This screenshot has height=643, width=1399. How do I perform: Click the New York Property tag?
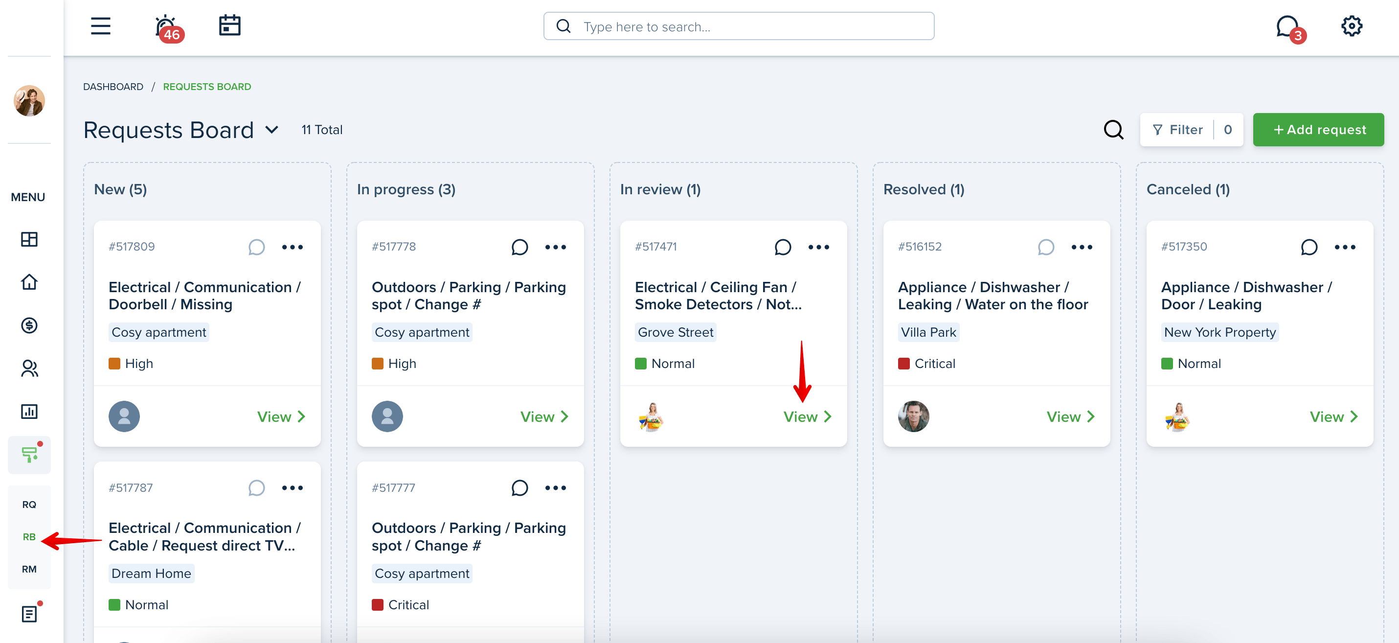click(x=1220, y=332)
